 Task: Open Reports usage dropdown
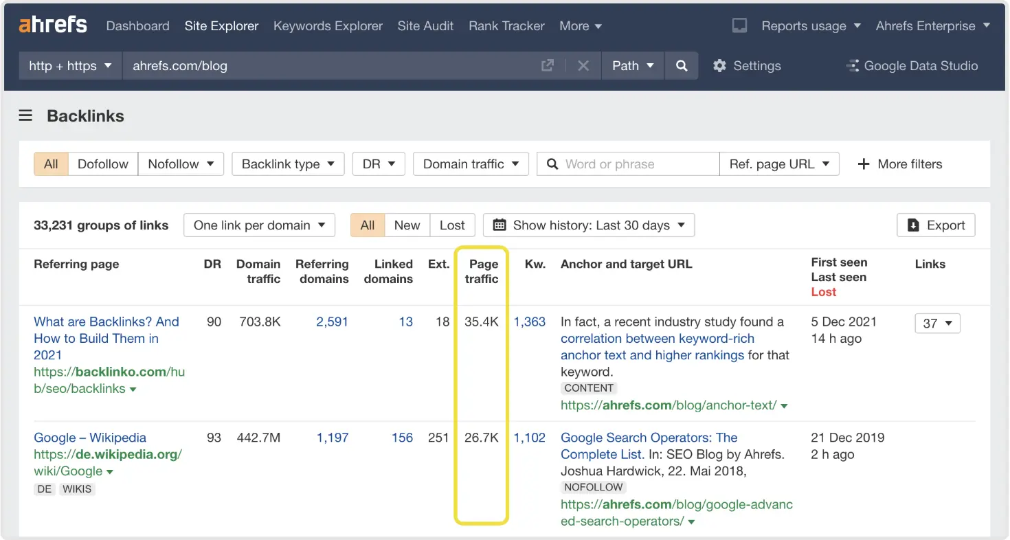click(811, 26)
